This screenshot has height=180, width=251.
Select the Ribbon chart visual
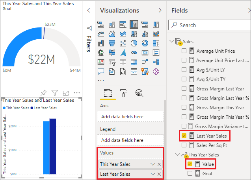[156, 34]
